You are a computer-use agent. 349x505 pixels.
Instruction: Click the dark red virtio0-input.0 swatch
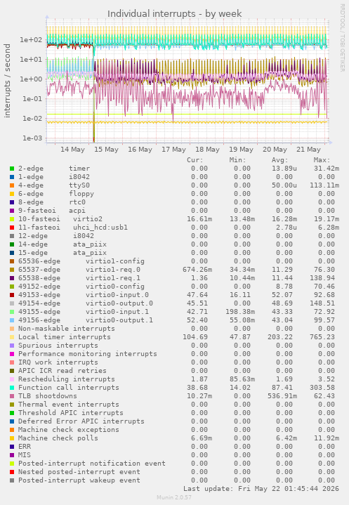[x=12, y=295]
